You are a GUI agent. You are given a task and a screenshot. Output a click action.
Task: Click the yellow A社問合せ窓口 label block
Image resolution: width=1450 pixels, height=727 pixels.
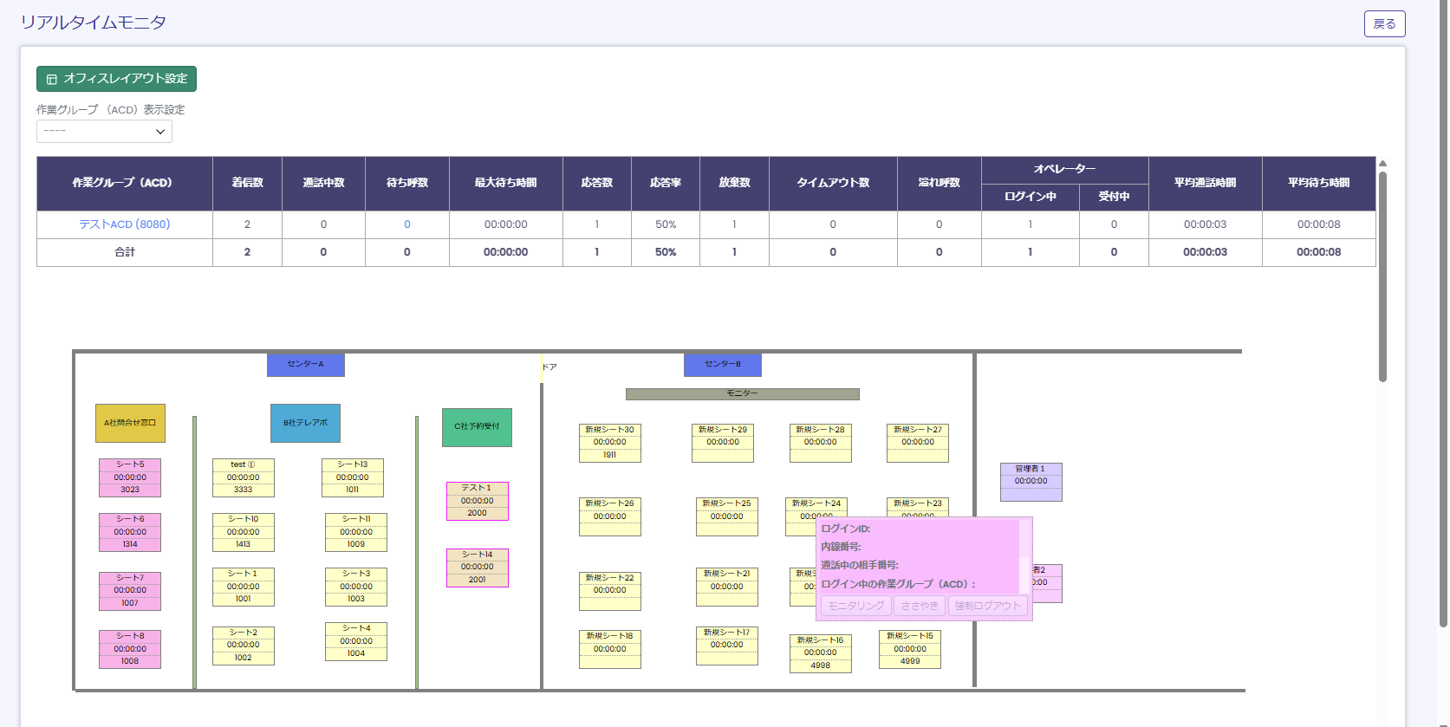[130, 423]
